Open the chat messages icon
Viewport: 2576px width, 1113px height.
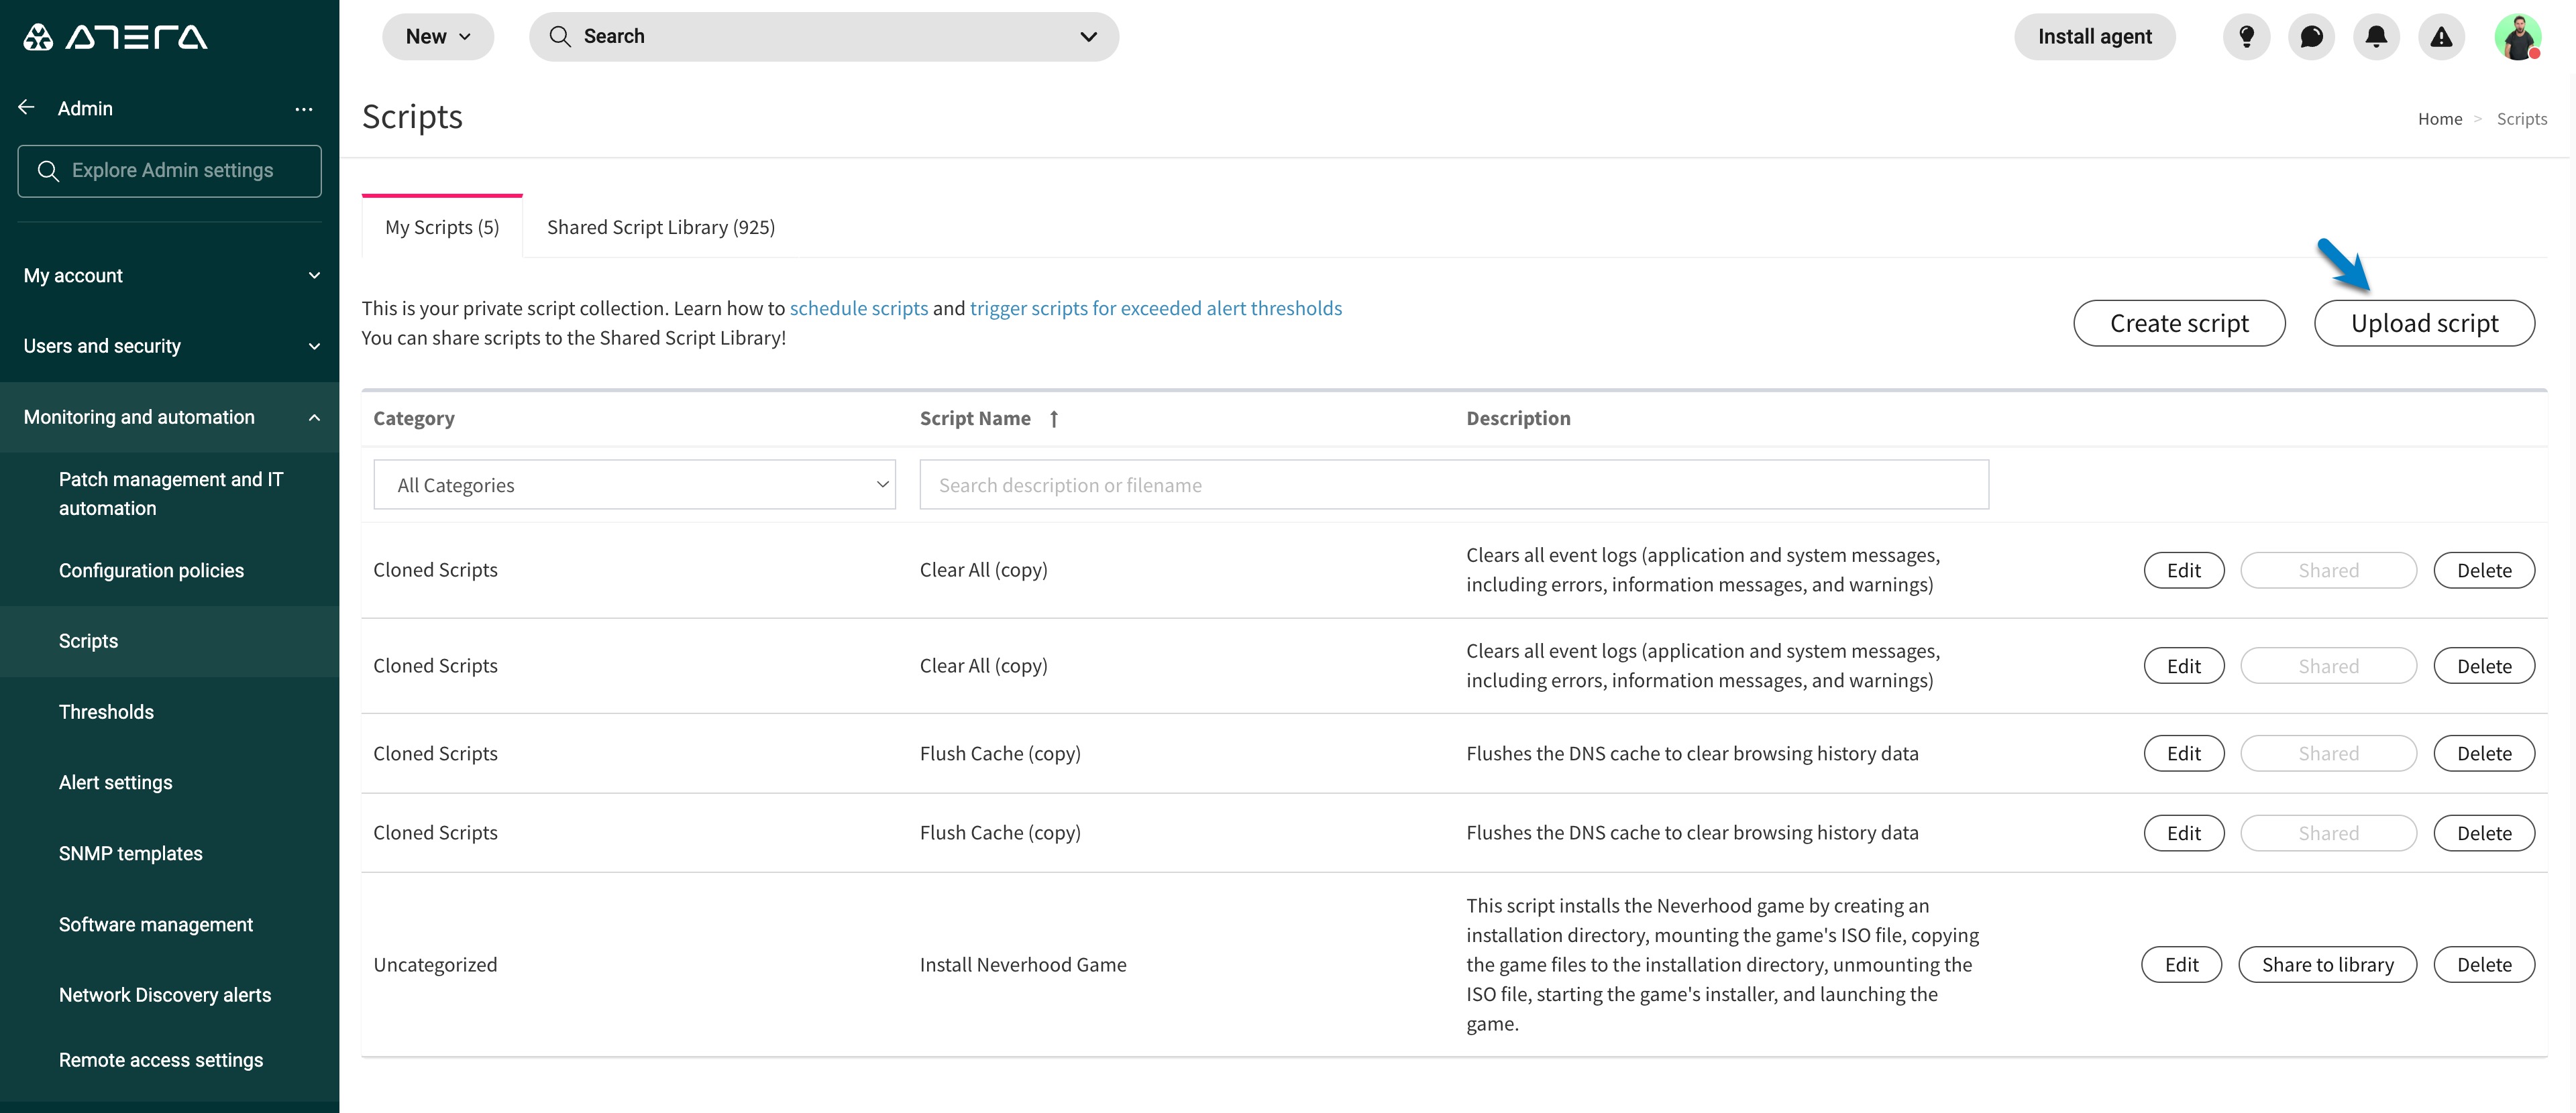coord(2312,36)
